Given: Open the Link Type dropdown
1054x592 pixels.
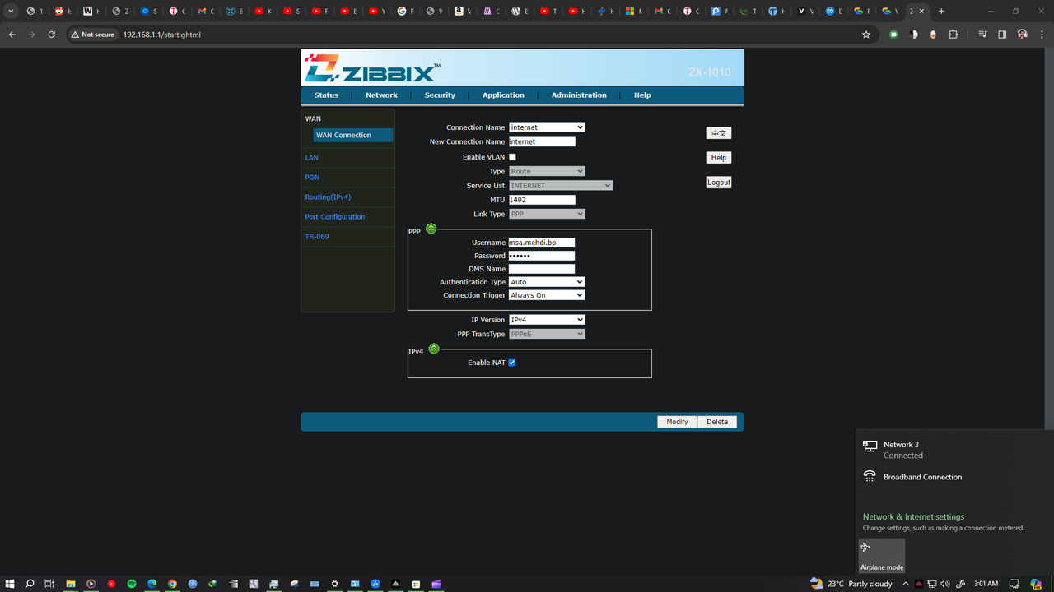Looking at the screenshot, I should [547, 214].
